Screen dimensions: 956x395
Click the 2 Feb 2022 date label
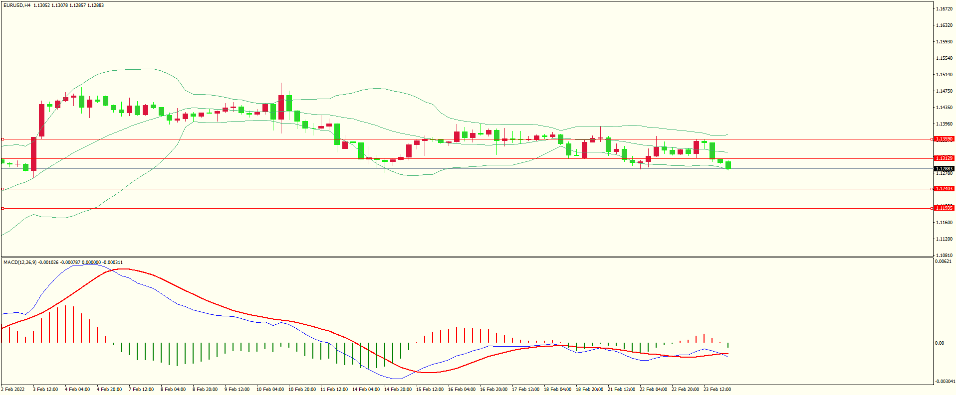(13, 390)
